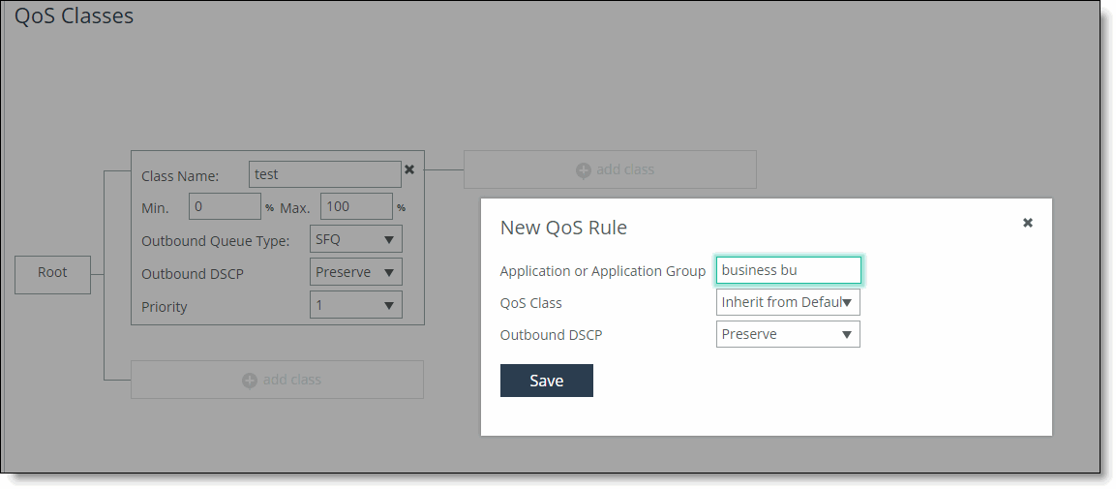The height and width of the screenshot is (489, 1116).
Task: Click the Min. percentage input
Action: click(225, 206)
